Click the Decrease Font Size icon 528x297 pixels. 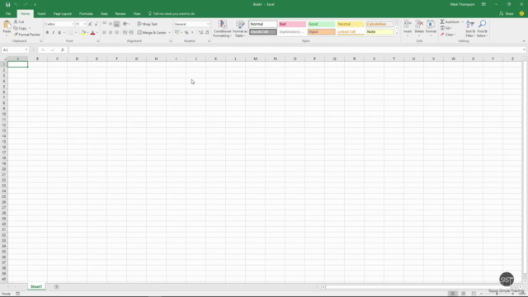click(97, 24)
